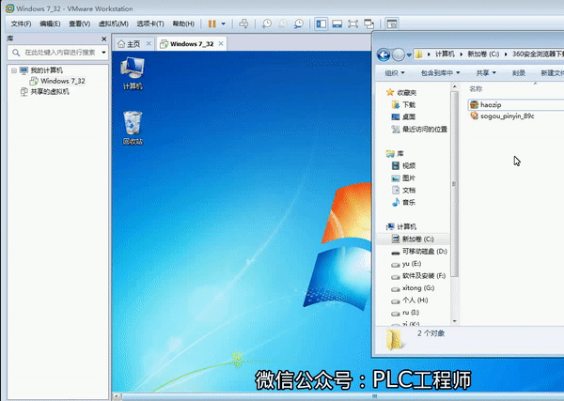Open the power options dropdown arrow
Viewport: 564px width, 401px height.
224,24
